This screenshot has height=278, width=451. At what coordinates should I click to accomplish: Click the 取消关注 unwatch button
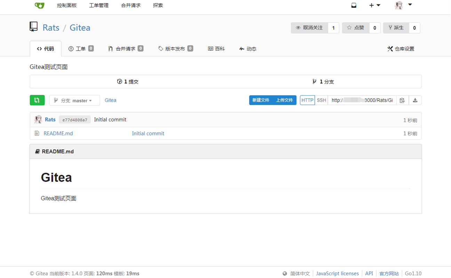click(x=309, y=28)
